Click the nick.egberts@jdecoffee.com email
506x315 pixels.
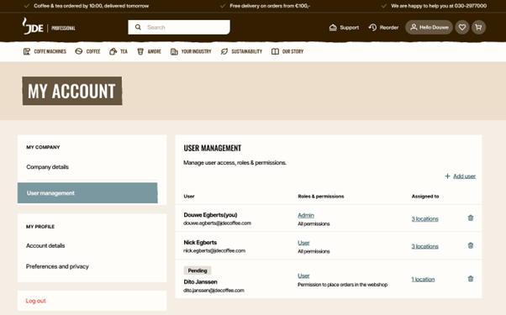coord(214,250)
